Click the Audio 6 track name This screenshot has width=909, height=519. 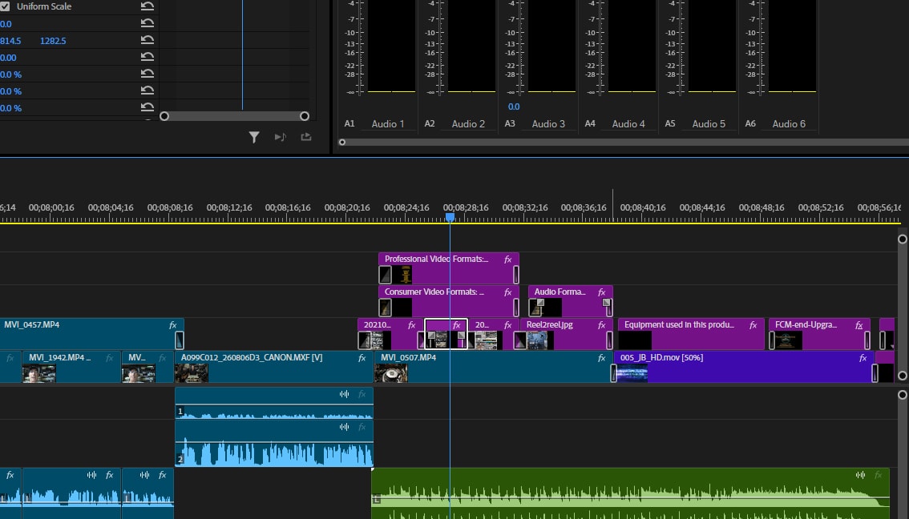tap(789, 124)
